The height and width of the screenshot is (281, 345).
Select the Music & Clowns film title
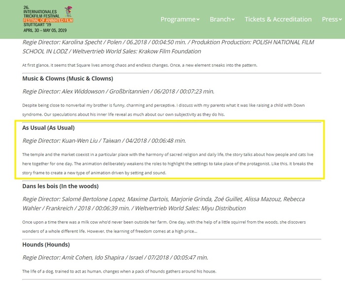(68, 79)
